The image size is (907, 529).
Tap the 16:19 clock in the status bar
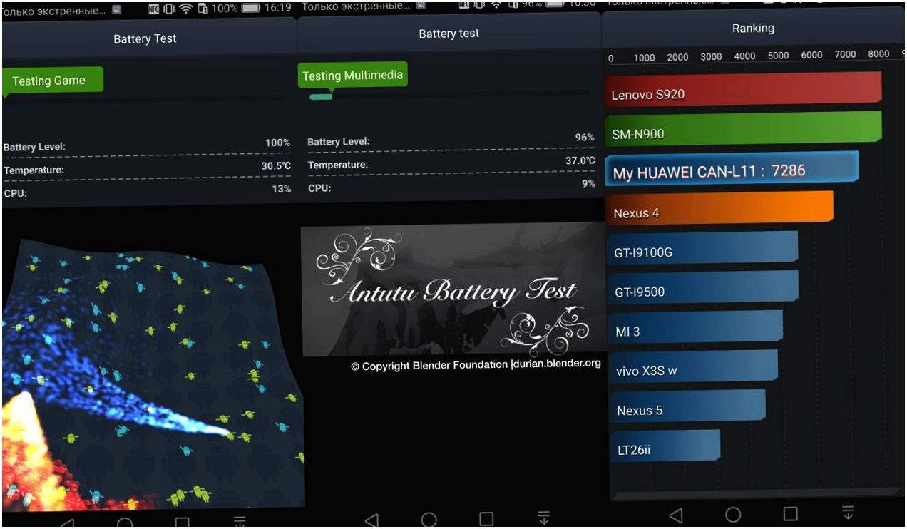click(277, 8)
